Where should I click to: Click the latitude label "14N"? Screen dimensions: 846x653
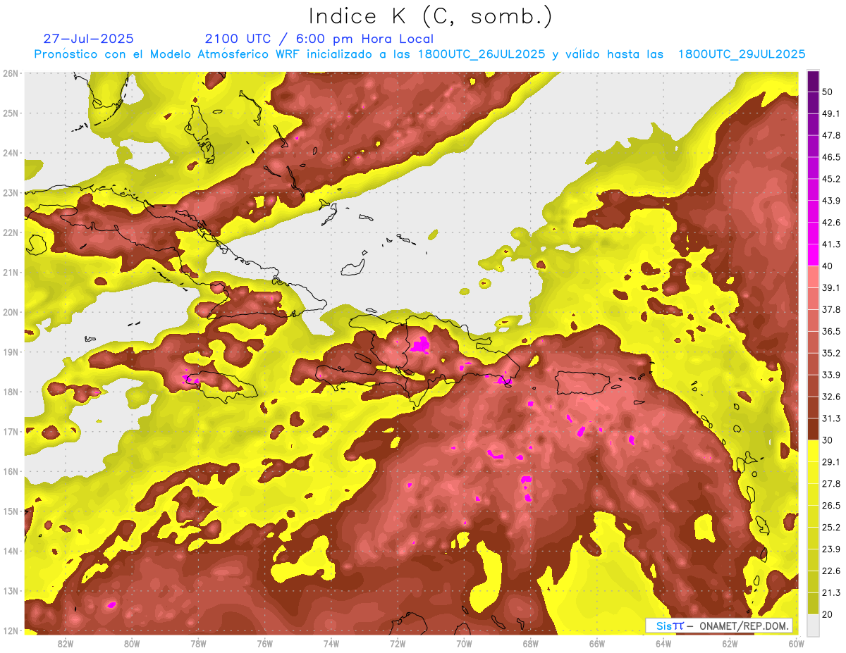pos(10,551)
